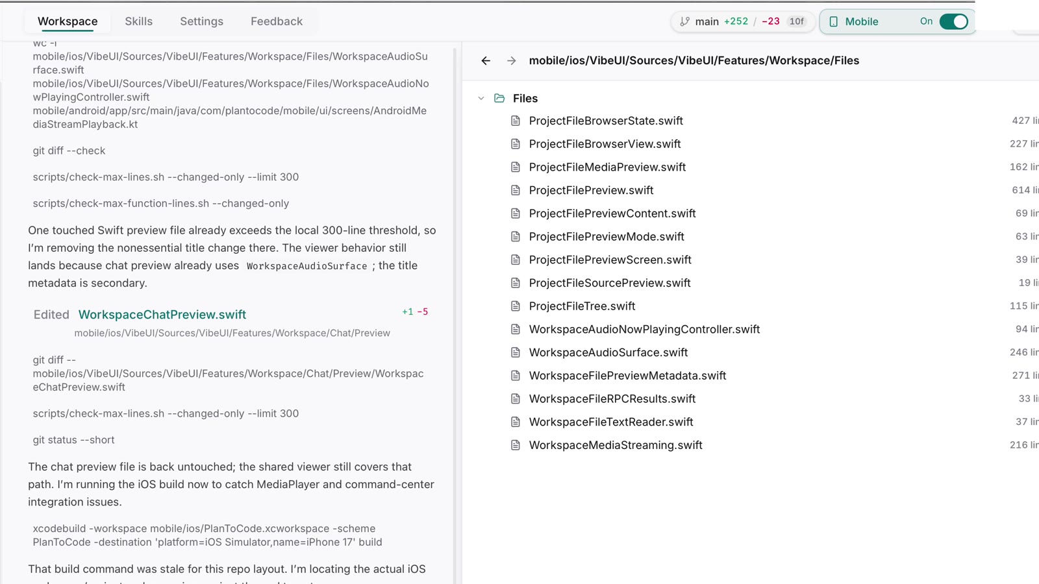Open WorkspaceFileRPCResults.swift
The image size is (1039, 584).
(x=612, y=399)
